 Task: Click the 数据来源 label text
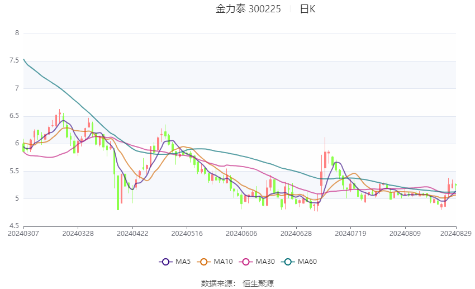point(217,283)
